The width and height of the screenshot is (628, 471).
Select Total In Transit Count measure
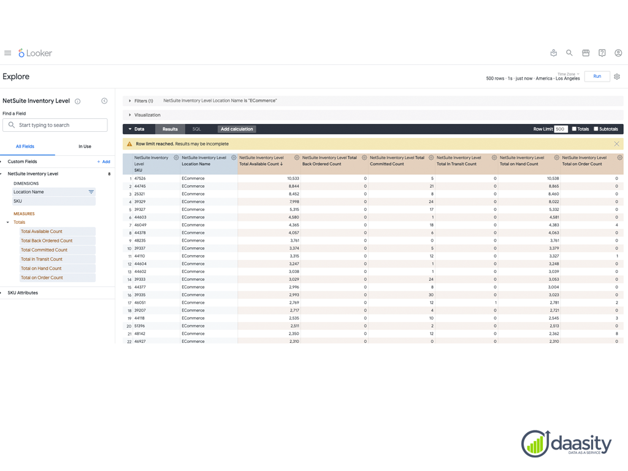point(58,259)
